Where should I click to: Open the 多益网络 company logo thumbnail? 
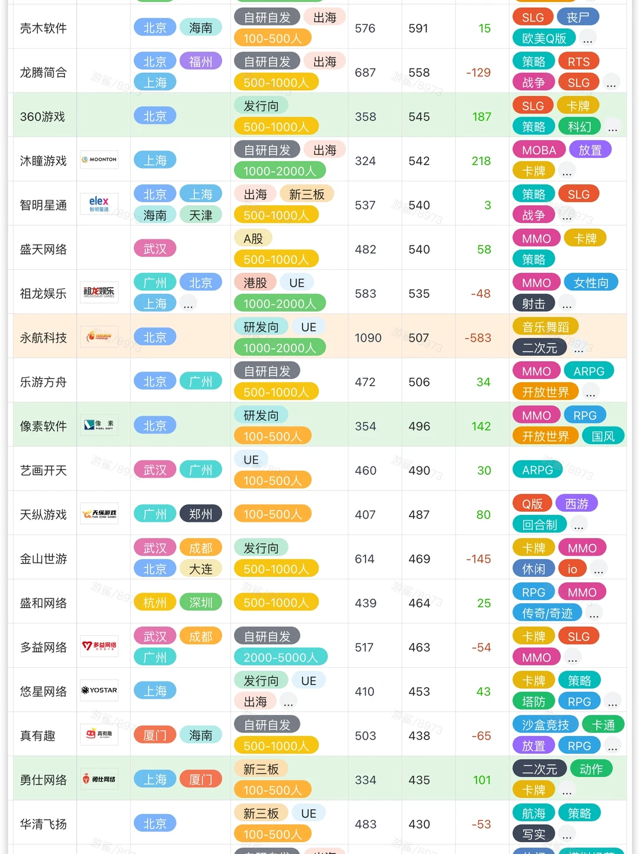tap(99, 646)
